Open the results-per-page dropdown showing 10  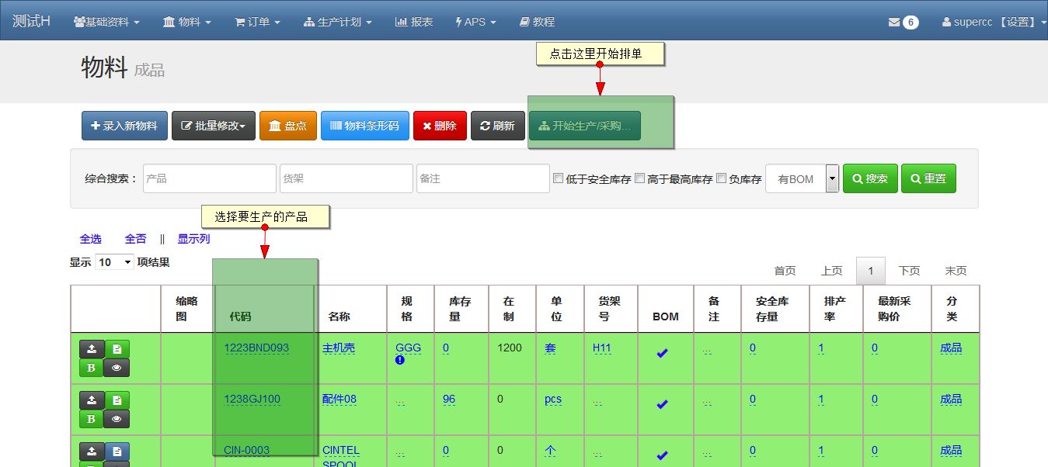pos(113,262)
